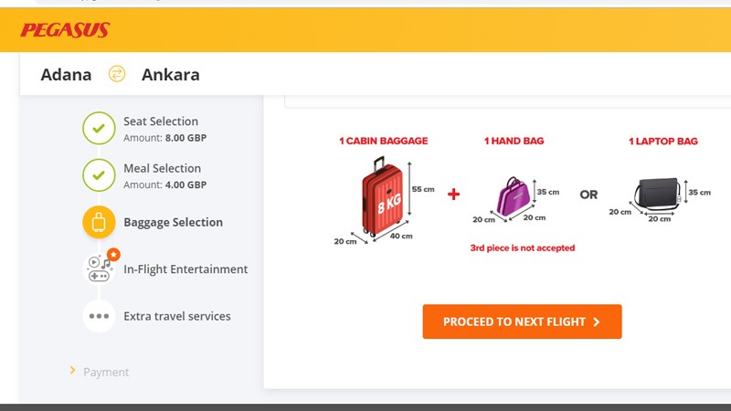Select the Baggage Selection suitcase icon
731x411 pixels.
click(99, 222)
